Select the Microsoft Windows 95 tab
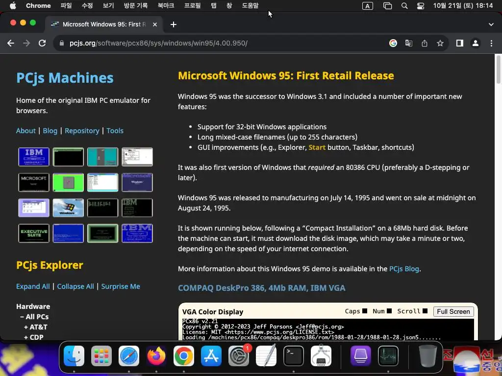Image resolution: width=502 pixels, height=376 pixels. (x=104, y=24)
